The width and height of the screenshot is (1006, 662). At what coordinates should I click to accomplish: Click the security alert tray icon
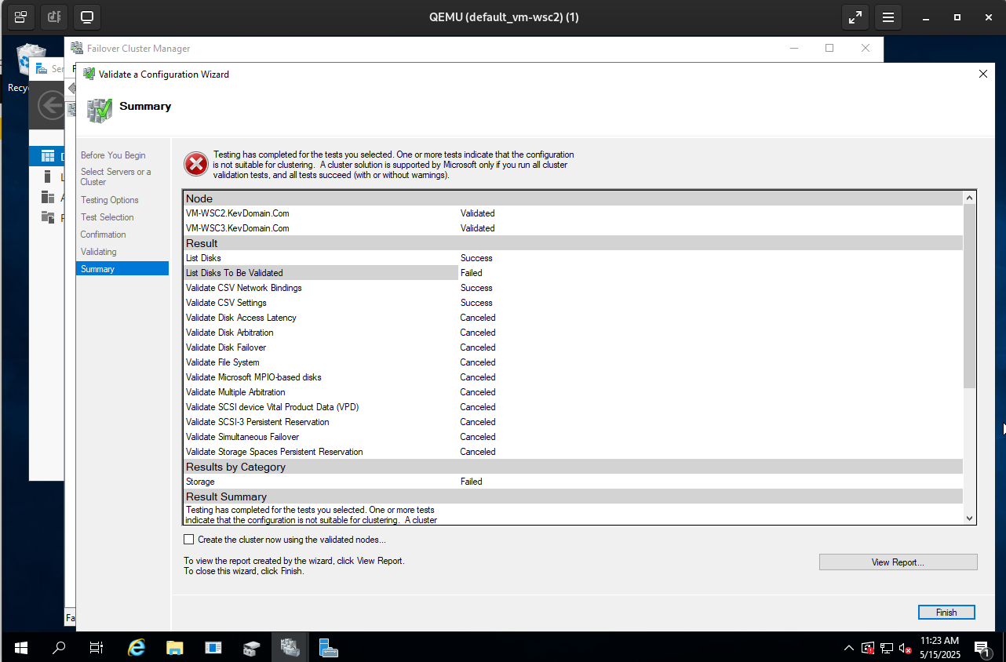[x=868, y=648]
